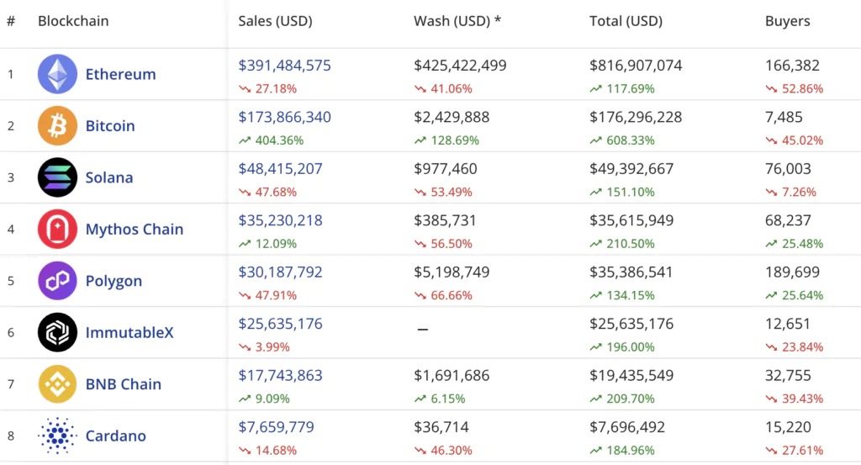Click Ethereum sales change 27.18%
Image resolution: width=861 pixels, height=465 pixels.
pyautogui.click(x=268, y=89)
